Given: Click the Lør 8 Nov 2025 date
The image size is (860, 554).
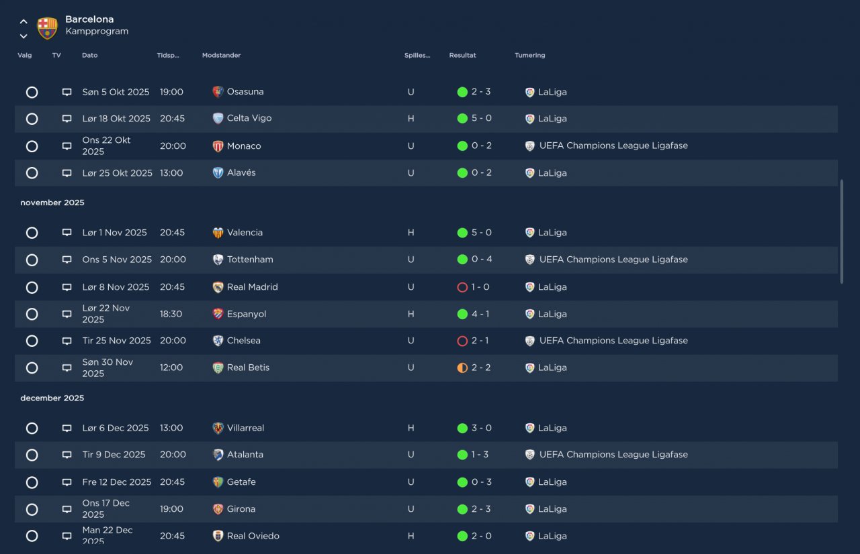Looking at the screenshot, I should pyautogui.click(x=116, y=287).
